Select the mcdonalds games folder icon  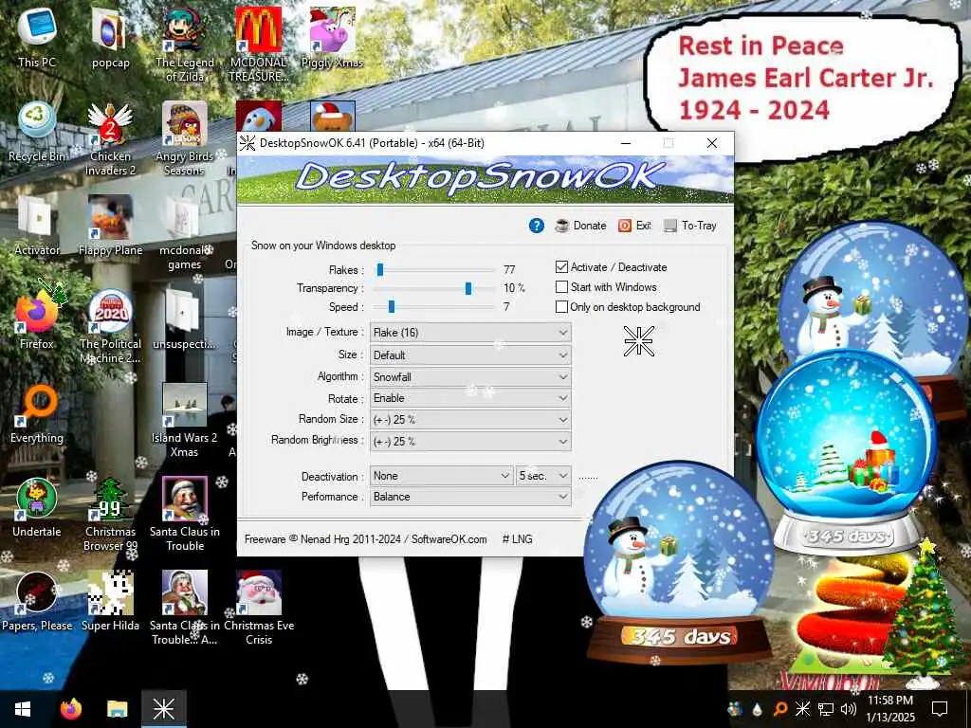tap(185, 233)
